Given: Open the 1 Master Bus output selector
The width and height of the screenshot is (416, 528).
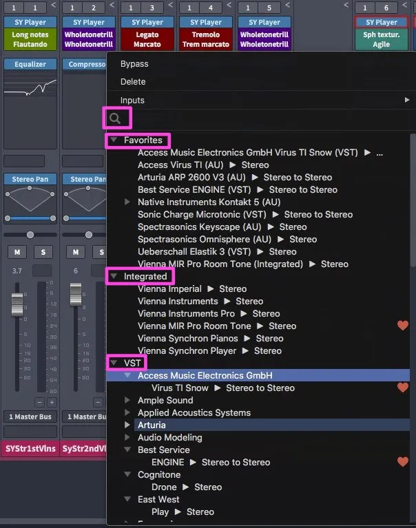Looking at the screenshot, I should point(30,416).
